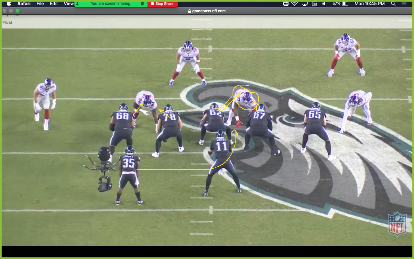The width and height of the screenshot is (414, 259).
Task: Click the 'You are screen sharing' banner
Action: tap(111, 4)
